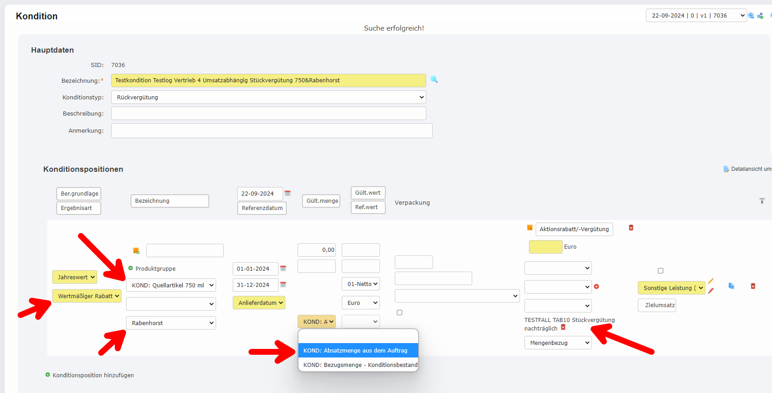The image size is (772, 393).
Task: Click the yellow Euro amount field
Action: (545, 247)
